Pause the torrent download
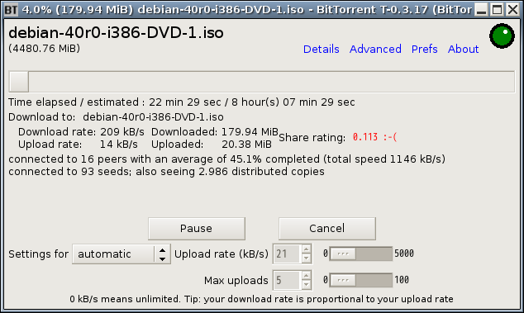The height and width of the screenshot is (313, 524). 197,229
